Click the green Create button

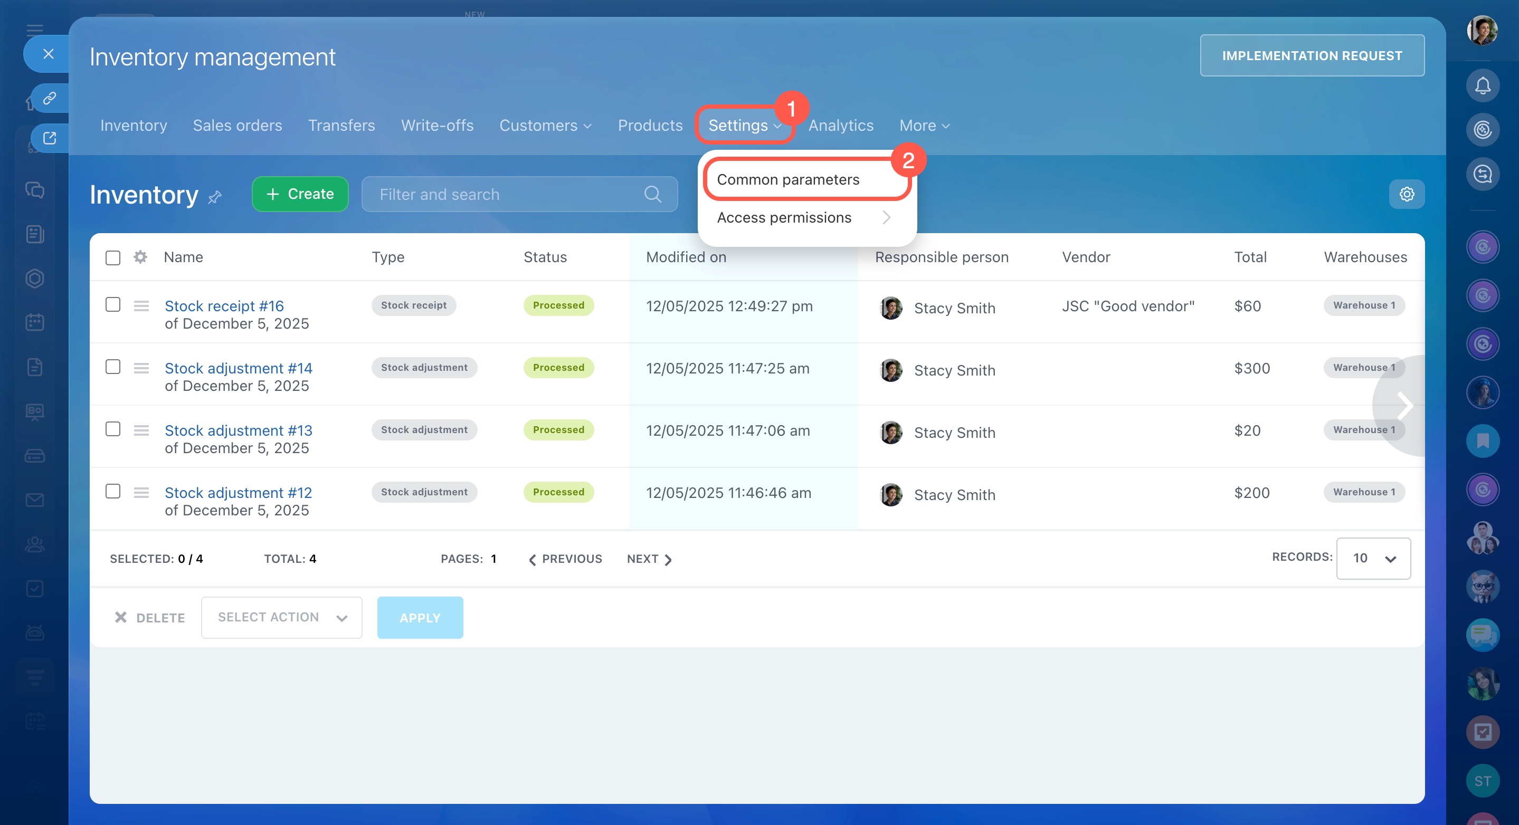[x=300, y=194]
